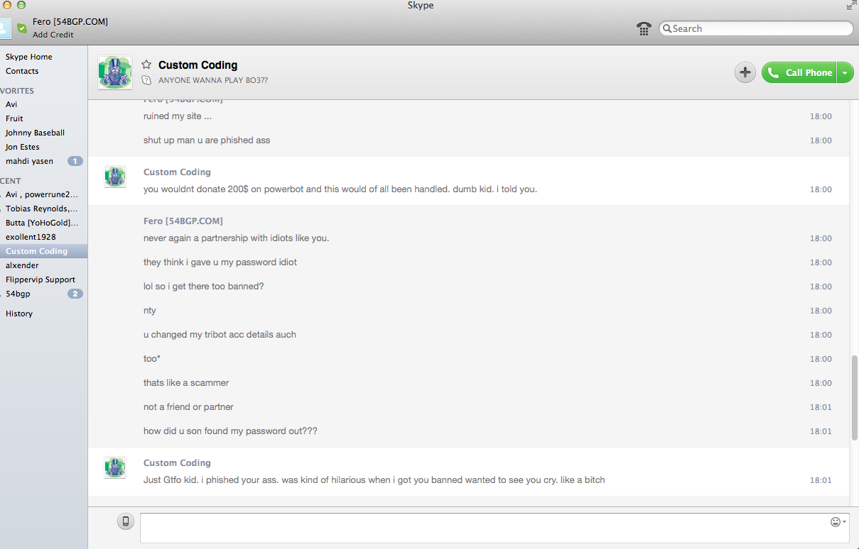This screenshot has width=859, height=549.
Task: Open the emoticon picker smiley
Action: (836, 522)
